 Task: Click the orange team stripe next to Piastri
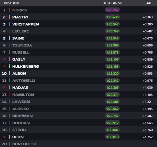point(9,17)
